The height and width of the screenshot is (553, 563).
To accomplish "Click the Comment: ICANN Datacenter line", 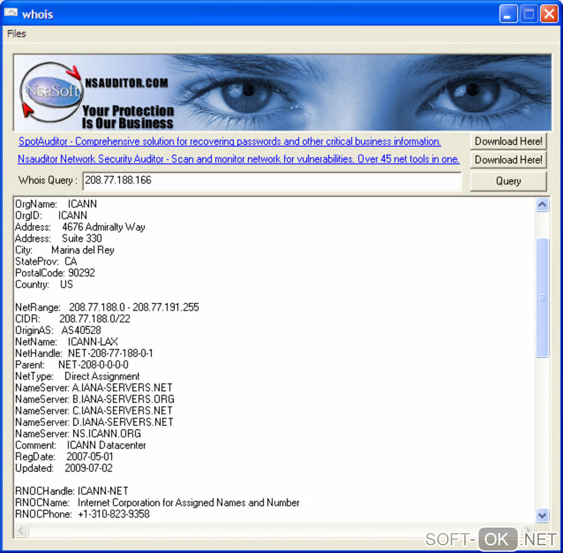I will (81, 446).
